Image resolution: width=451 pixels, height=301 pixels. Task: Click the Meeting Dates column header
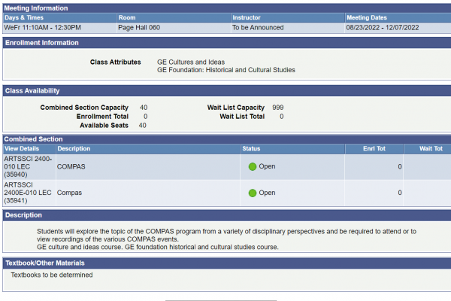[398, 17]
